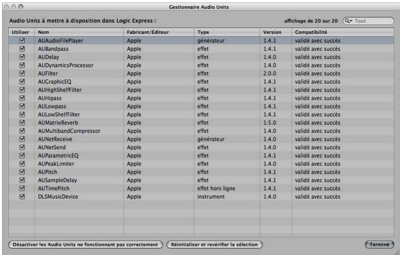Sort by the Type column header
This screenshot has width=400, height=255.
(227, 32)
